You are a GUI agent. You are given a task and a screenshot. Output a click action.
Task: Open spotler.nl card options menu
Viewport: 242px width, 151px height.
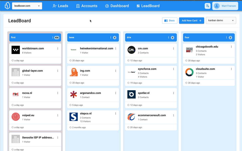pos(173,93)
